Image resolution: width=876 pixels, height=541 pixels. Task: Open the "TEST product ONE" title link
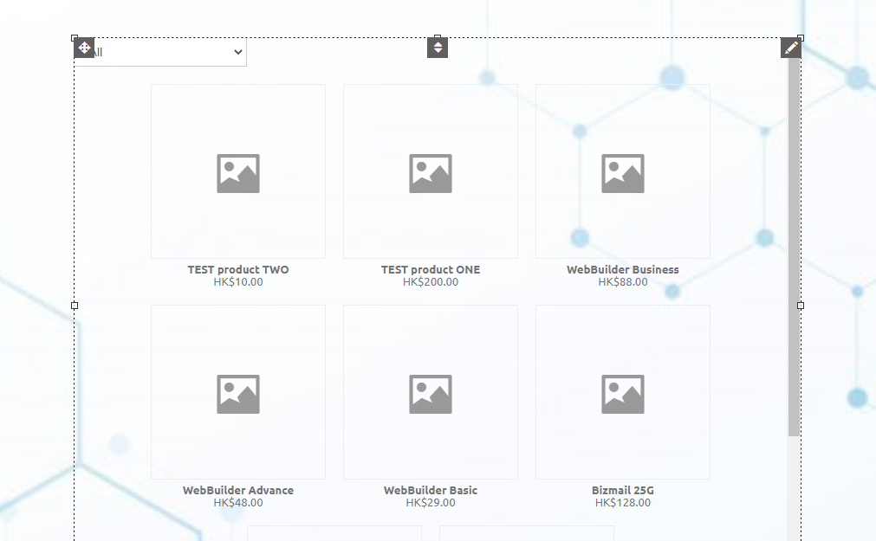coord(431,269)
